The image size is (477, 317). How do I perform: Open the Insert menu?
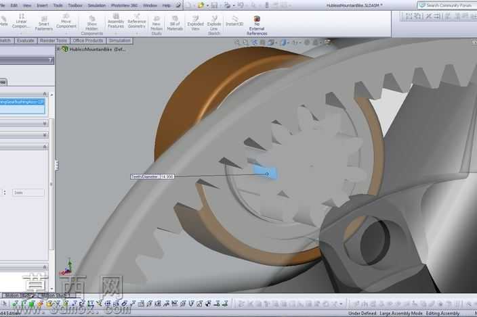click(42, 5)
